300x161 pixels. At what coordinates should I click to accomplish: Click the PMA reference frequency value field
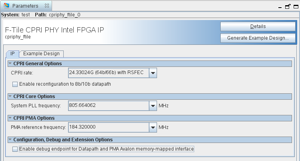click(108, 127)
